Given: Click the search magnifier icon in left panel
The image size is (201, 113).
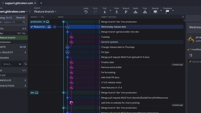Looking at the screenshot, I should [x=24, y=22].
